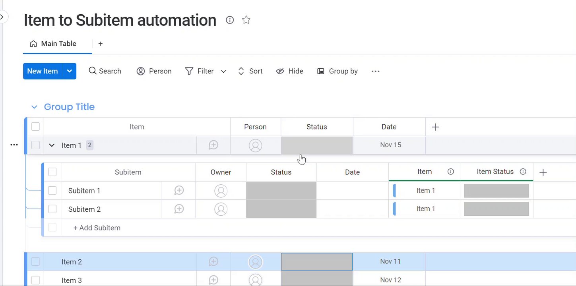Click the Subitem 1 date cell
The height and width of the screenshot is (286, 576).
pos(353,191)
